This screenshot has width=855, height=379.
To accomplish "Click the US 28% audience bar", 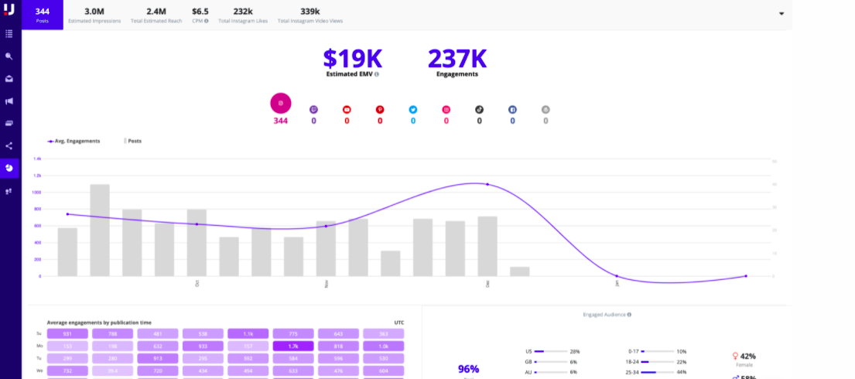I will point(550,352).
